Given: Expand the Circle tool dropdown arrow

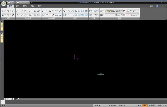Looking at the screenshot, I should [28, 11].
